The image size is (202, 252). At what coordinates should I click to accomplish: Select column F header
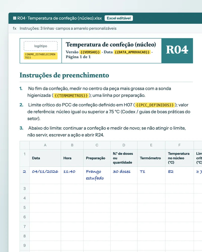180,145
